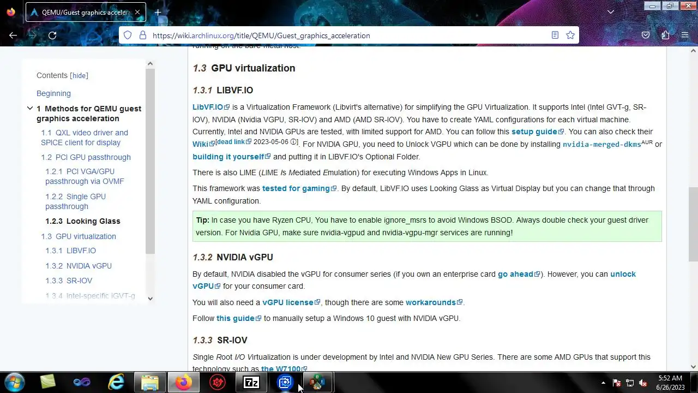
Task: Toggle reader view for page
Action: 555,35
